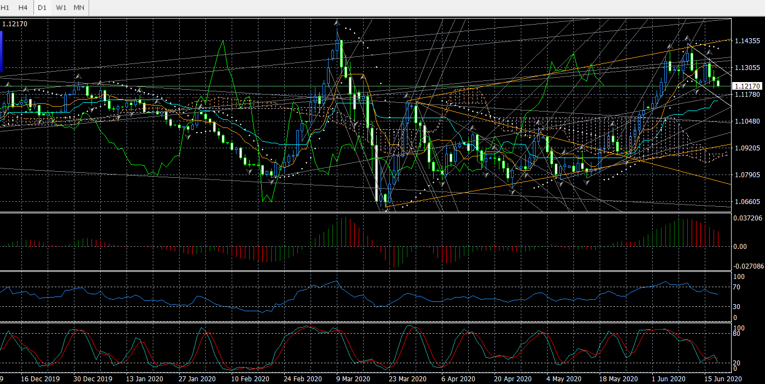Click the 18 May 2020 date label

[618, 379]
